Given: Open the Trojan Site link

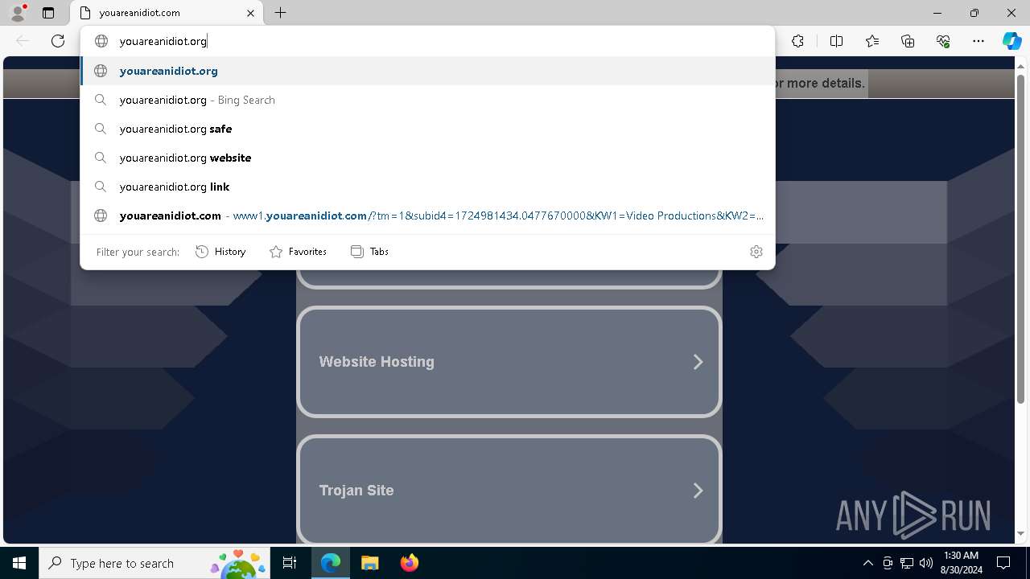Looking at the screenshot, I should tap(509, 491).
